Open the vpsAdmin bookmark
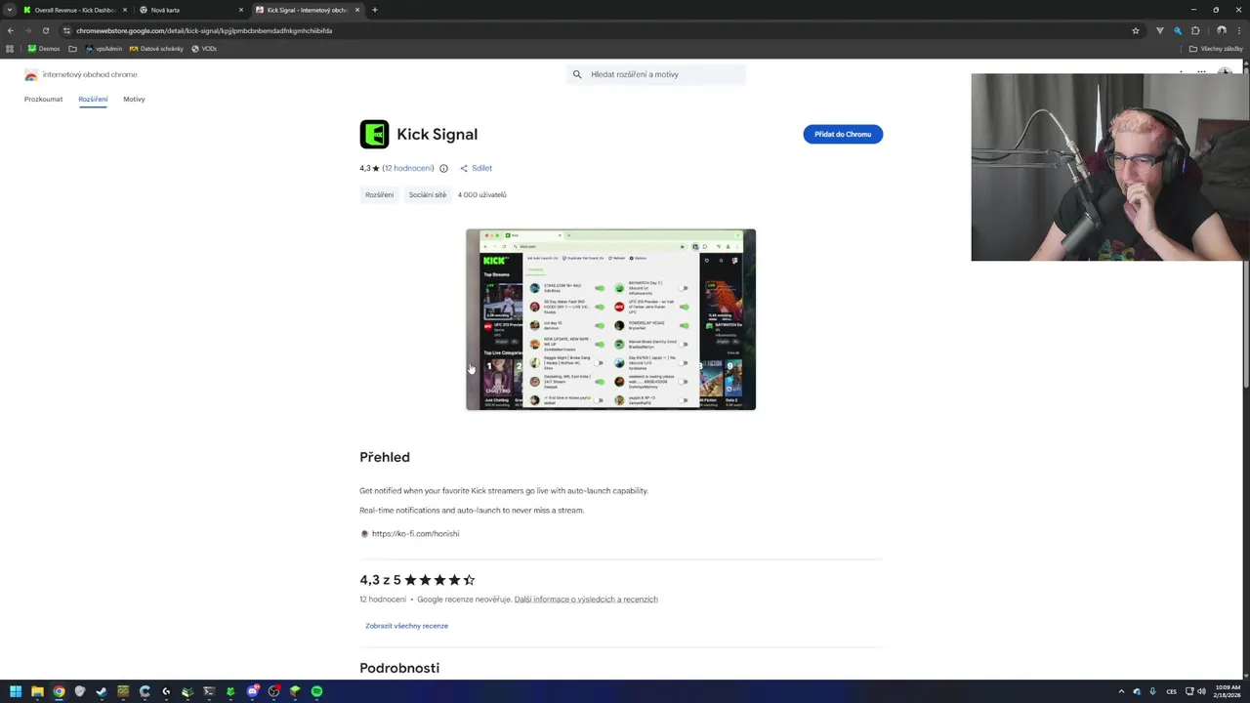1250x703 pixels. tap(104, 49)
